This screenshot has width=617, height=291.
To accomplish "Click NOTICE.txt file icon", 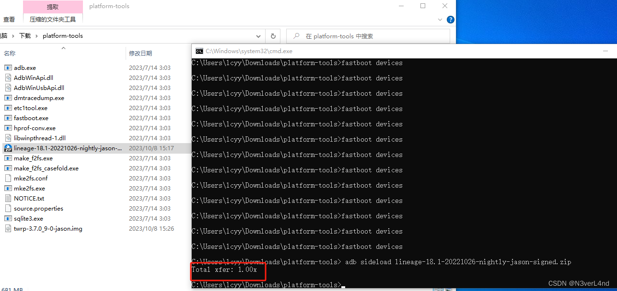I will tap(8, 199).
